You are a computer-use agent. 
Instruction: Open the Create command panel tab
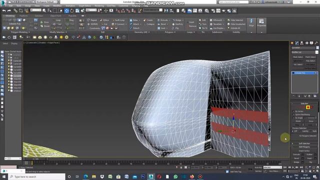pyautogui.click(x=292, y=43)
